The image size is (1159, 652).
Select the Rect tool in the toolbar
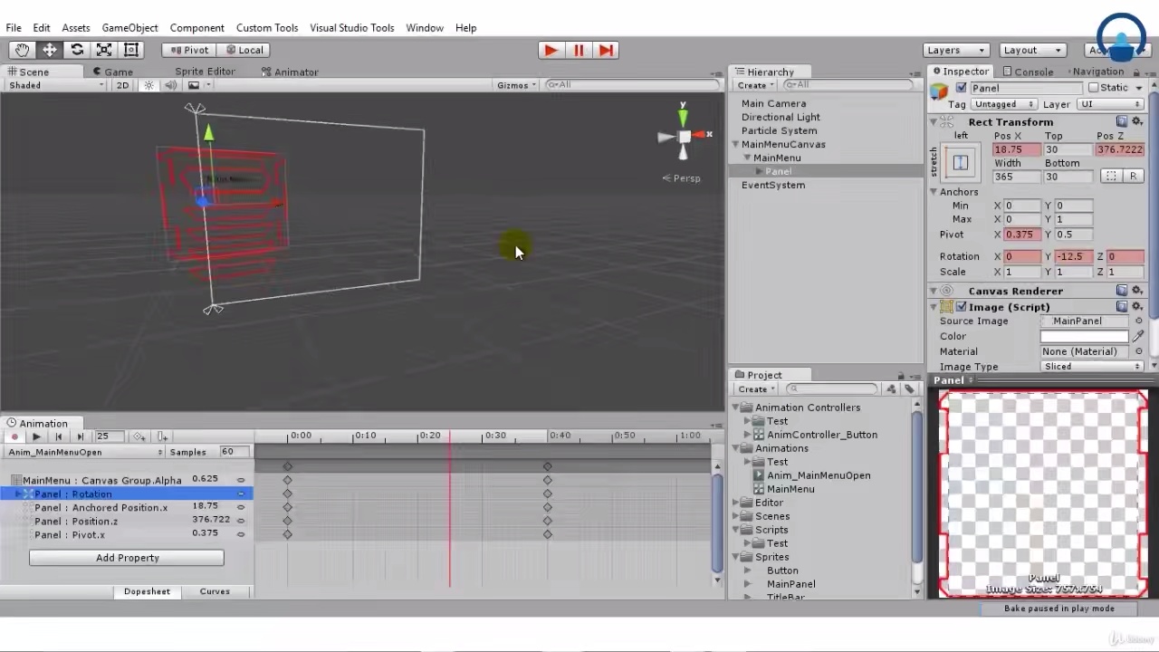tap(131, 50)
